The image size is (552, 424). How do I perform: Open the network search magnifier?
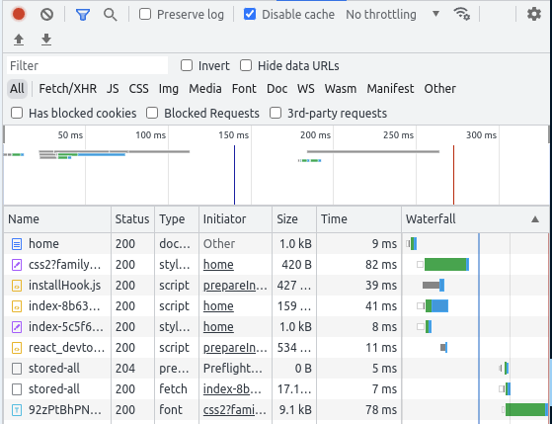tap(111, 15)
